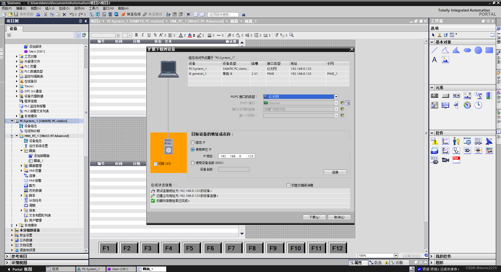Adjust the zoom slider at bottom

(409, 256)
